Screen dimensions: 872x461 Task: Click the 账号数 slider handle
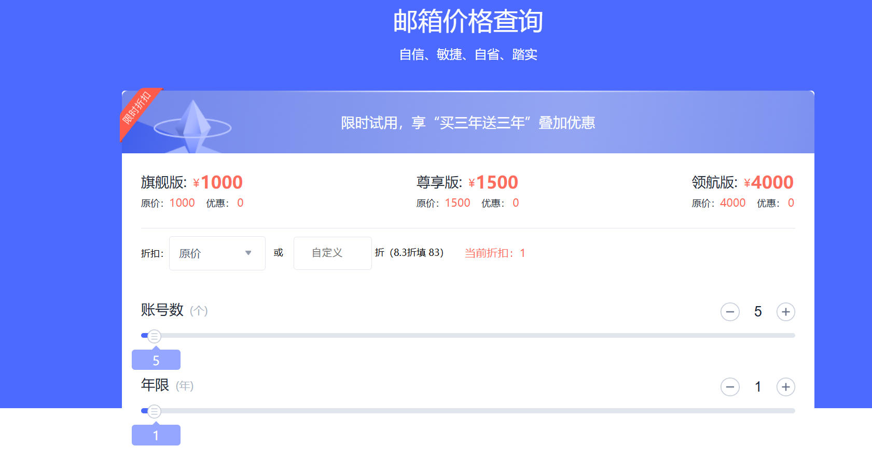tap(154, 336)
